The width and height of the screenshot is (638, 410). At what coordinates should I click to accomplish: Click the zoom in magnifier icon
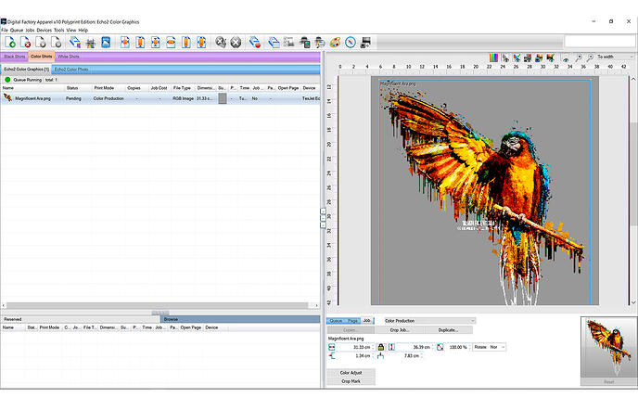click(x=579, y=58)
